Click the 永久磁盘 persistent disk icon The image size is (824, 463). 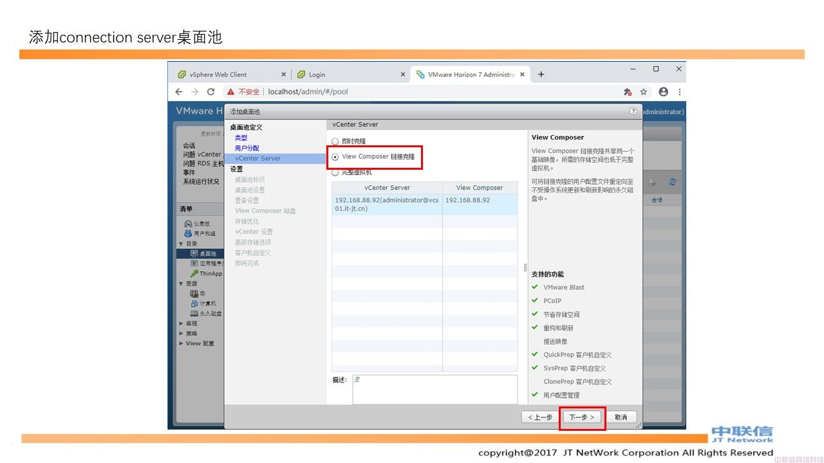pos(194,313)
